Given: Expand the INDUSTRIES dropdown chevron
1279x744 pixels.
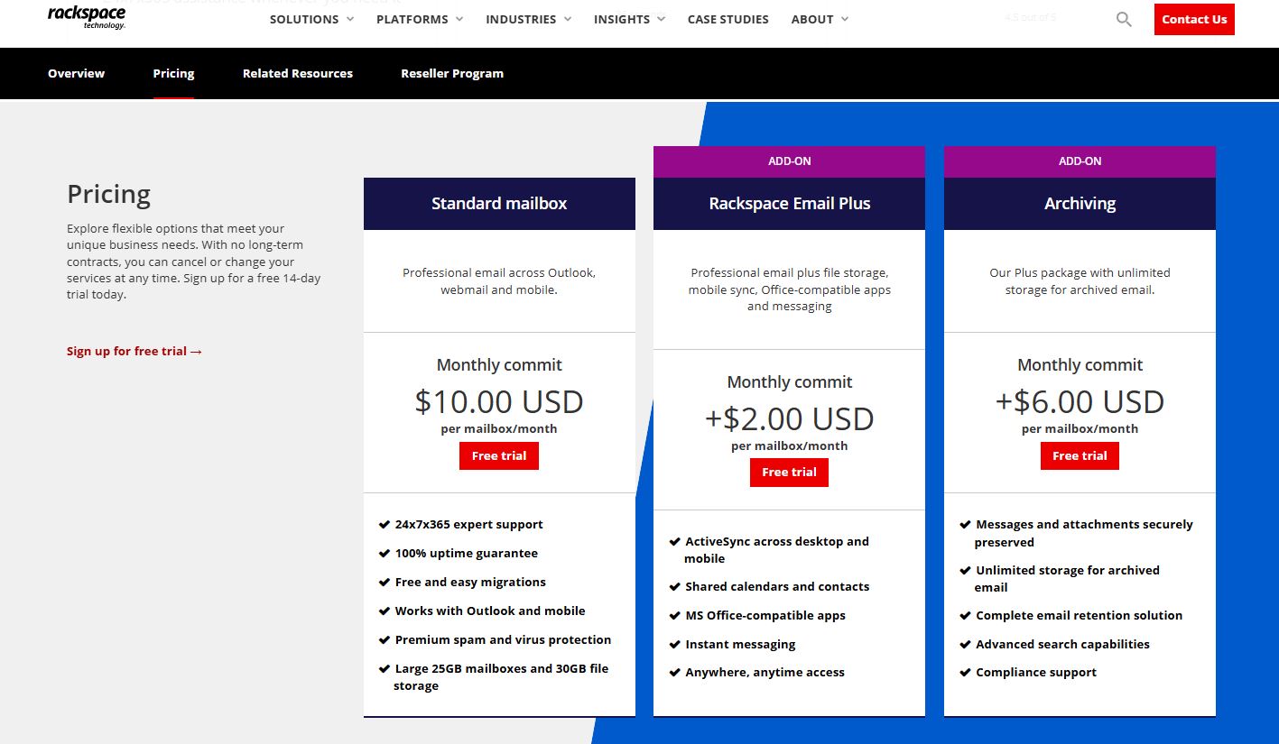Looking at the screenshot, I should coord(567,19).
